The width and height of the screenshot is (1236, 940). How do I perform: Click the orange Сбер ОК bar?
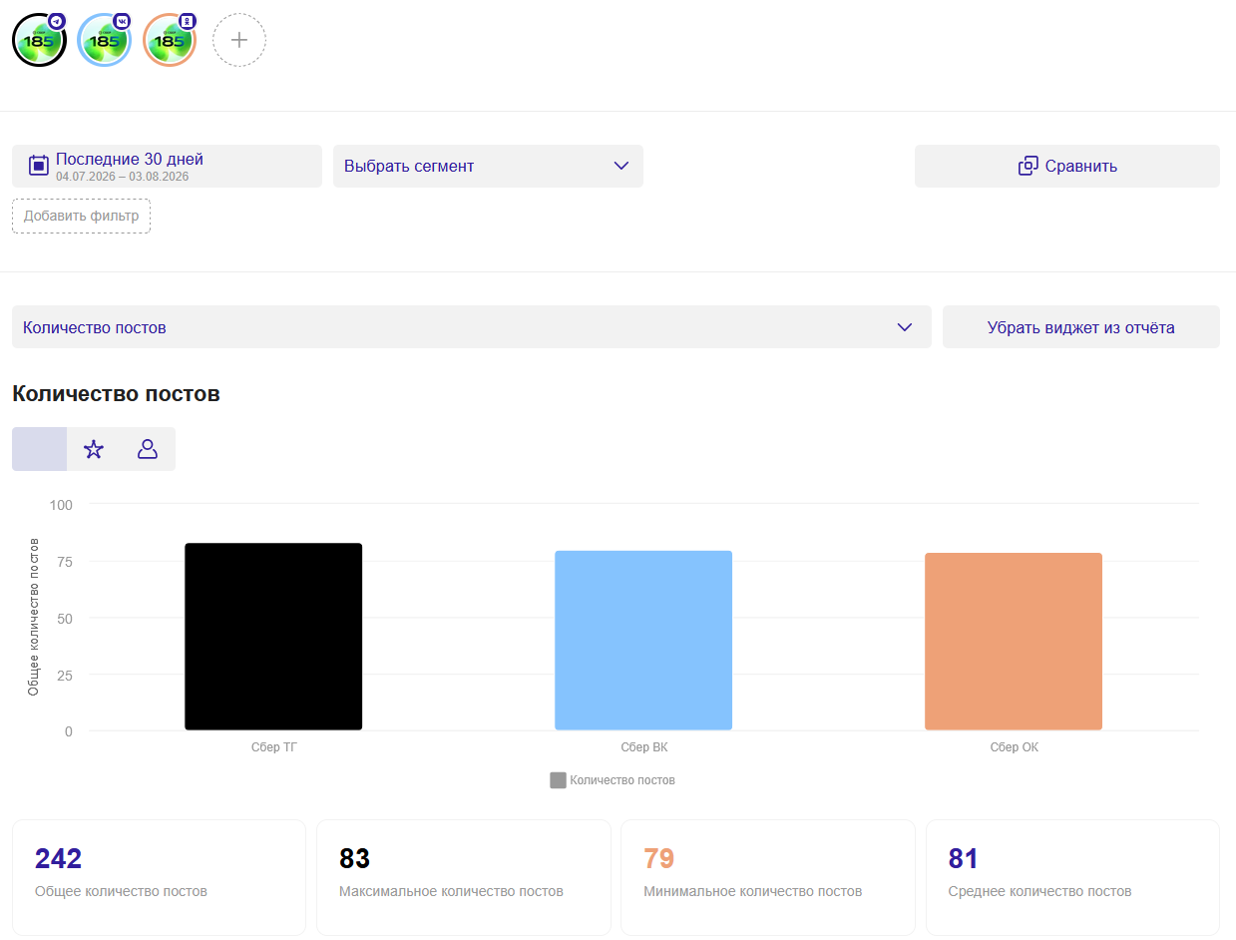[1014, 642]
